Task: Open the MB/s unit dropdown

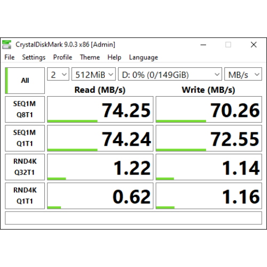Action: 243,74
